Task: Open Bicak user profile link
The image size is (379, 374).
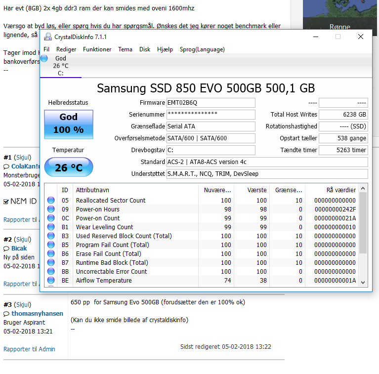Action: [19, 249]
